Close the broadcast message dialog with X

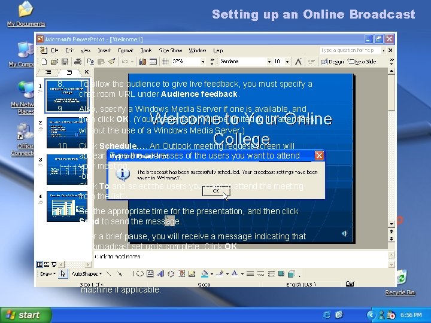pos(319,156)
